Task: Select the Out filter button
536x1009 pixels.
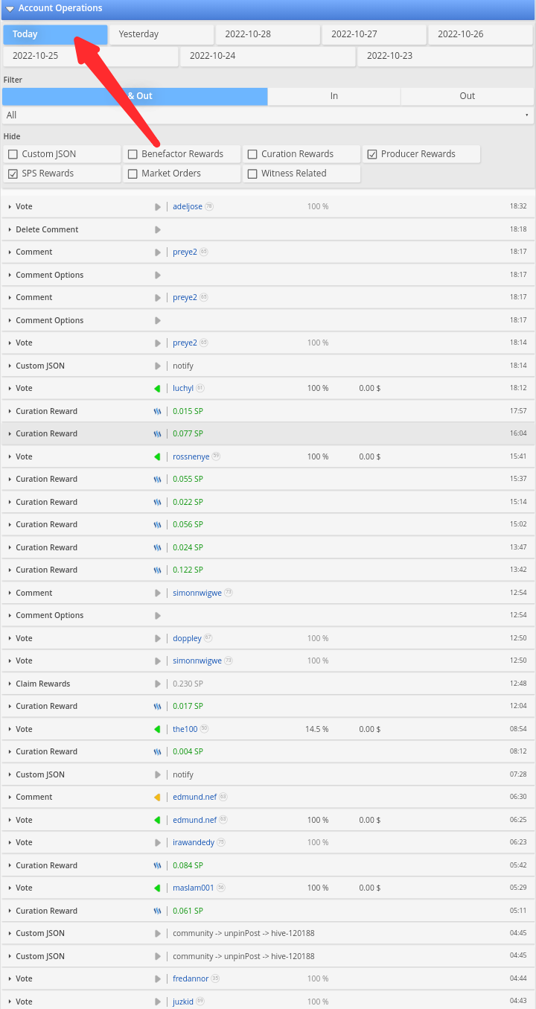Action: (x=467, y=96)
